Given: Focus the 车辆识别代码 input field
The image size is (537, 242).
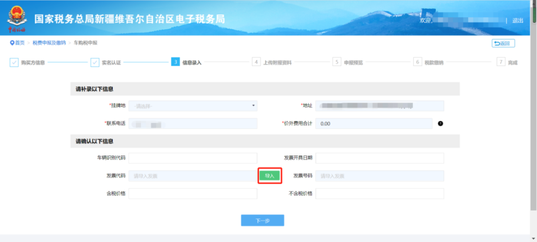Looking at the screenshot, I should pyautogui.click(x=193, y=158).
